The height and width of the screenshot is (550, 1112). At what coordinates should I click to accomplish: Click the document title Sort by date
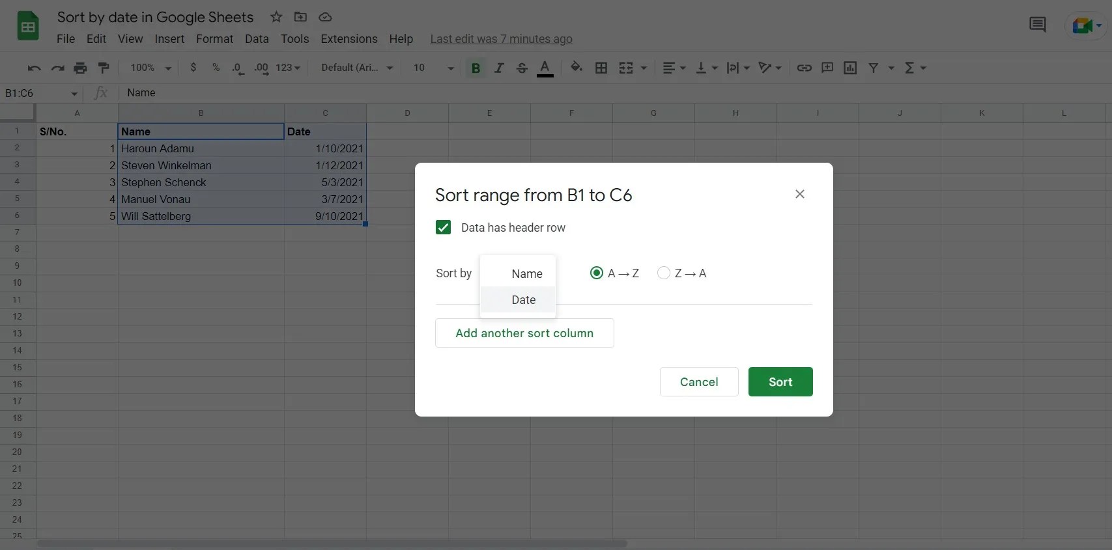click(x=155, y=18)
